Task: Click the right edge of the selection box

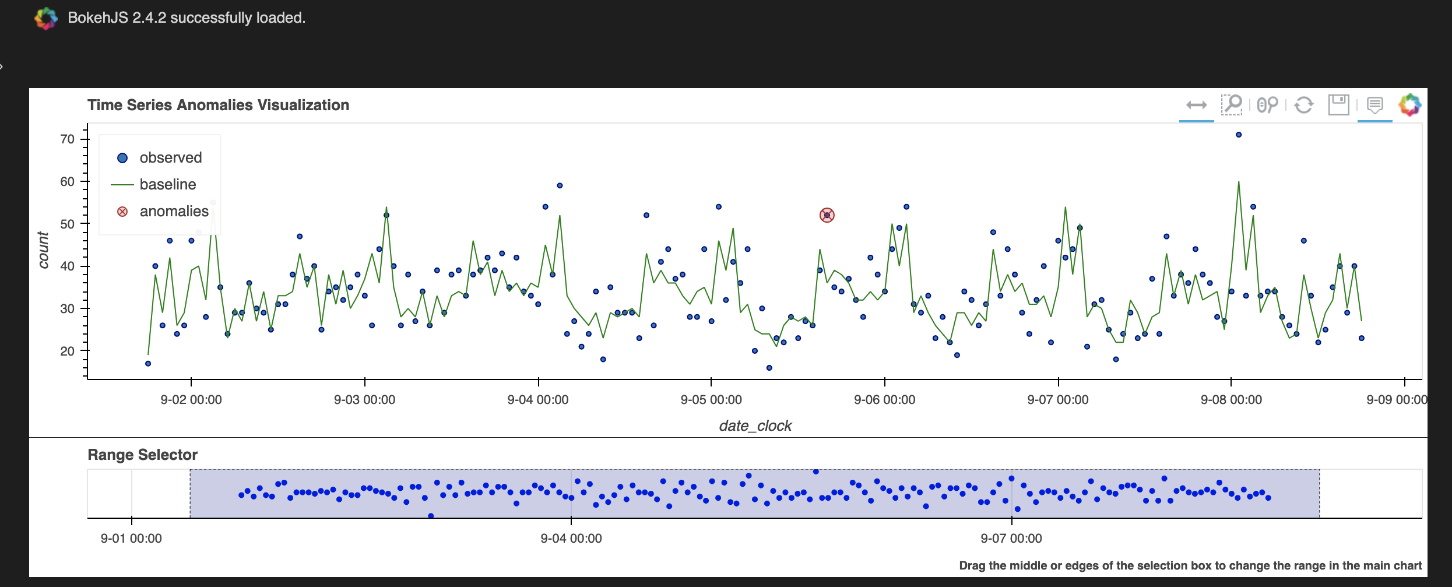Action: coord(1320,493)
